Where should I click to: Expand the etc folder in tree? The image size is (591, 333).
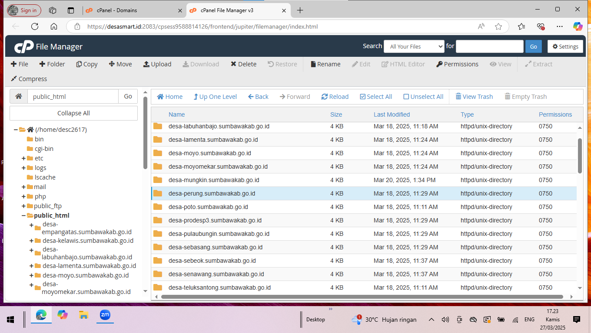coord(23,158)
